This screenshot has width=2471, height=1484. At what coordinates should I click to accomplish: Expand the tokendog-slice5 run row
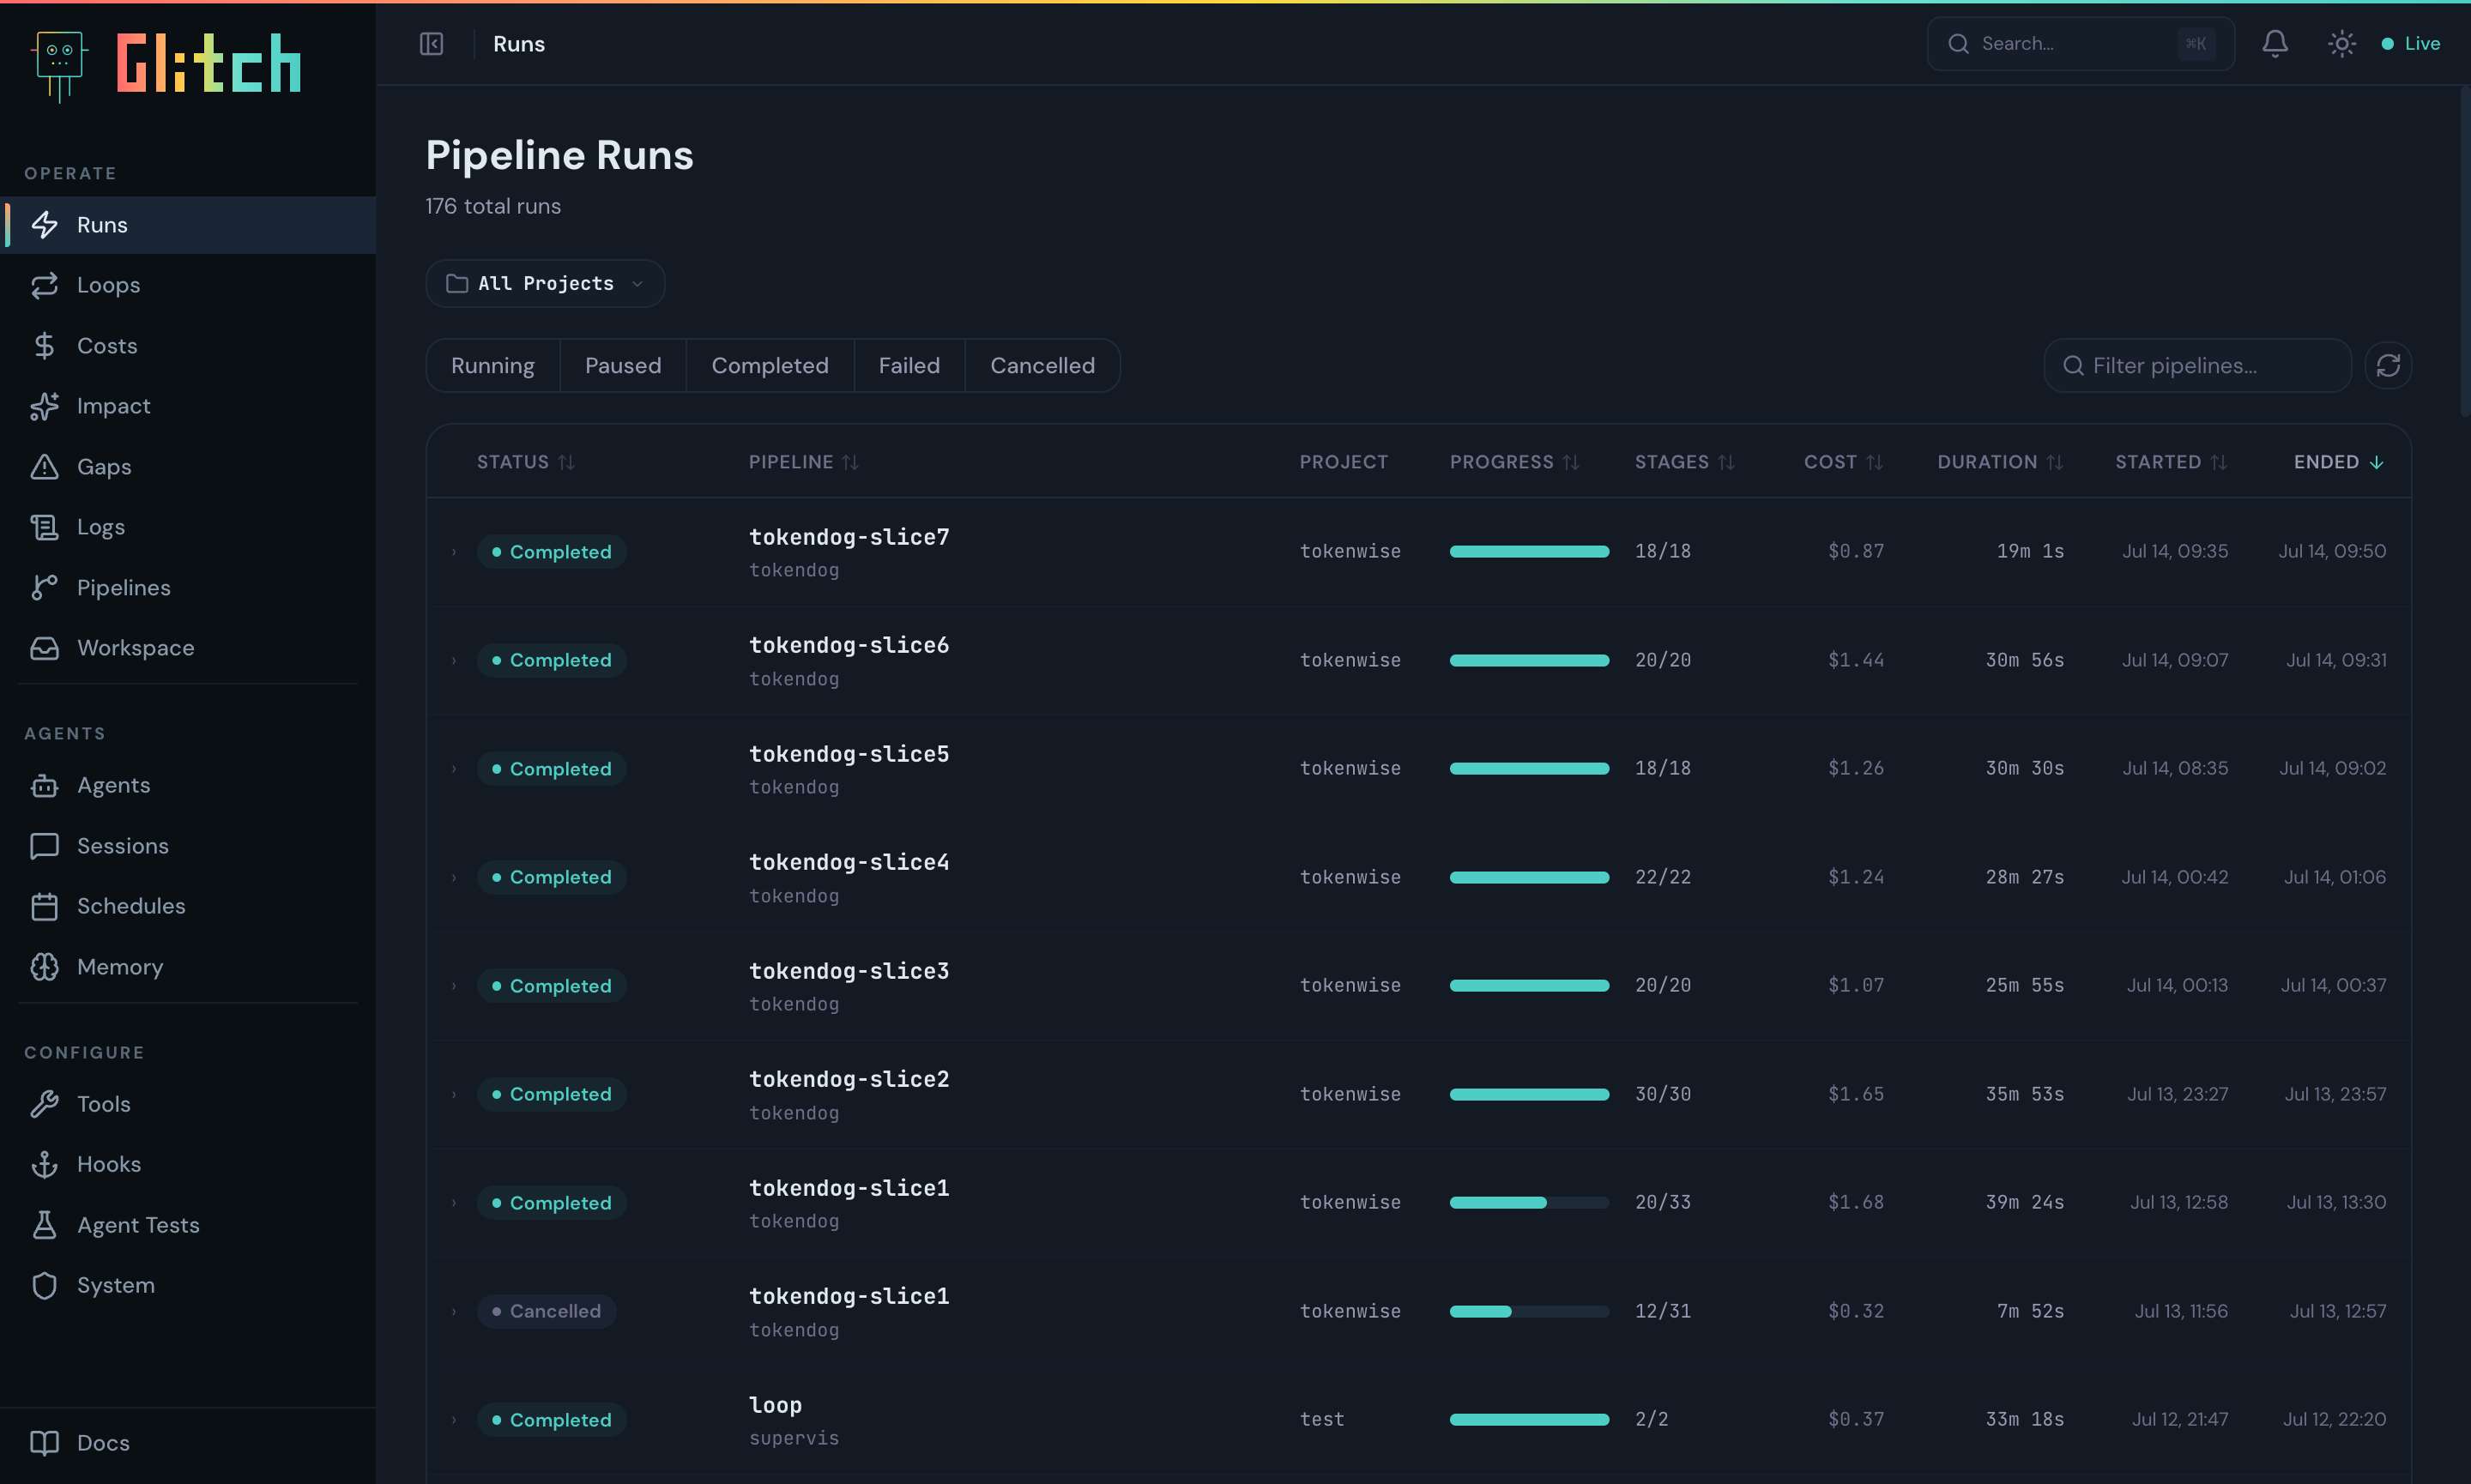pos(453,769)
